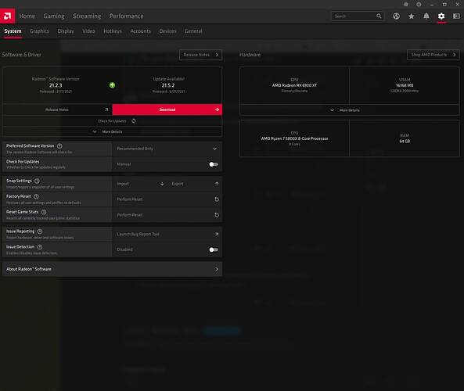Click Reset Game Stats info icon

pyautogui.click(x=44, y=212)
